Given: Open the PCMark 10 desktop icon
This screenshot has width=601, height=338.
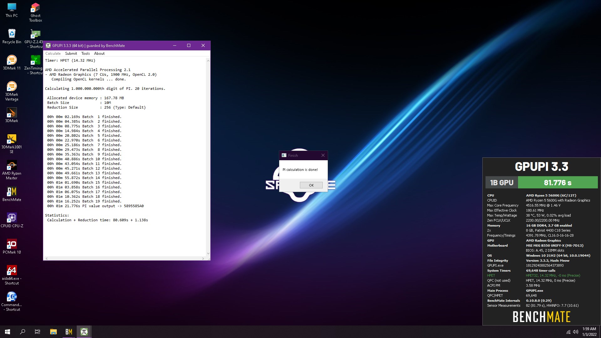Looking at the screenshot, I should tap(12, 247).
